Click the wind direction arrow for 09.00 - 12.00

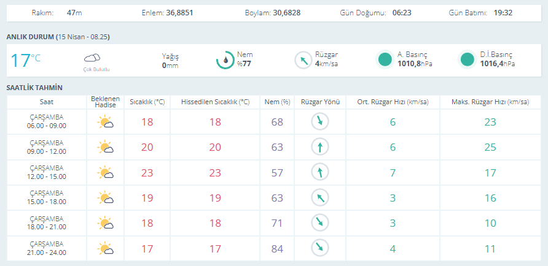click(320, 147)
